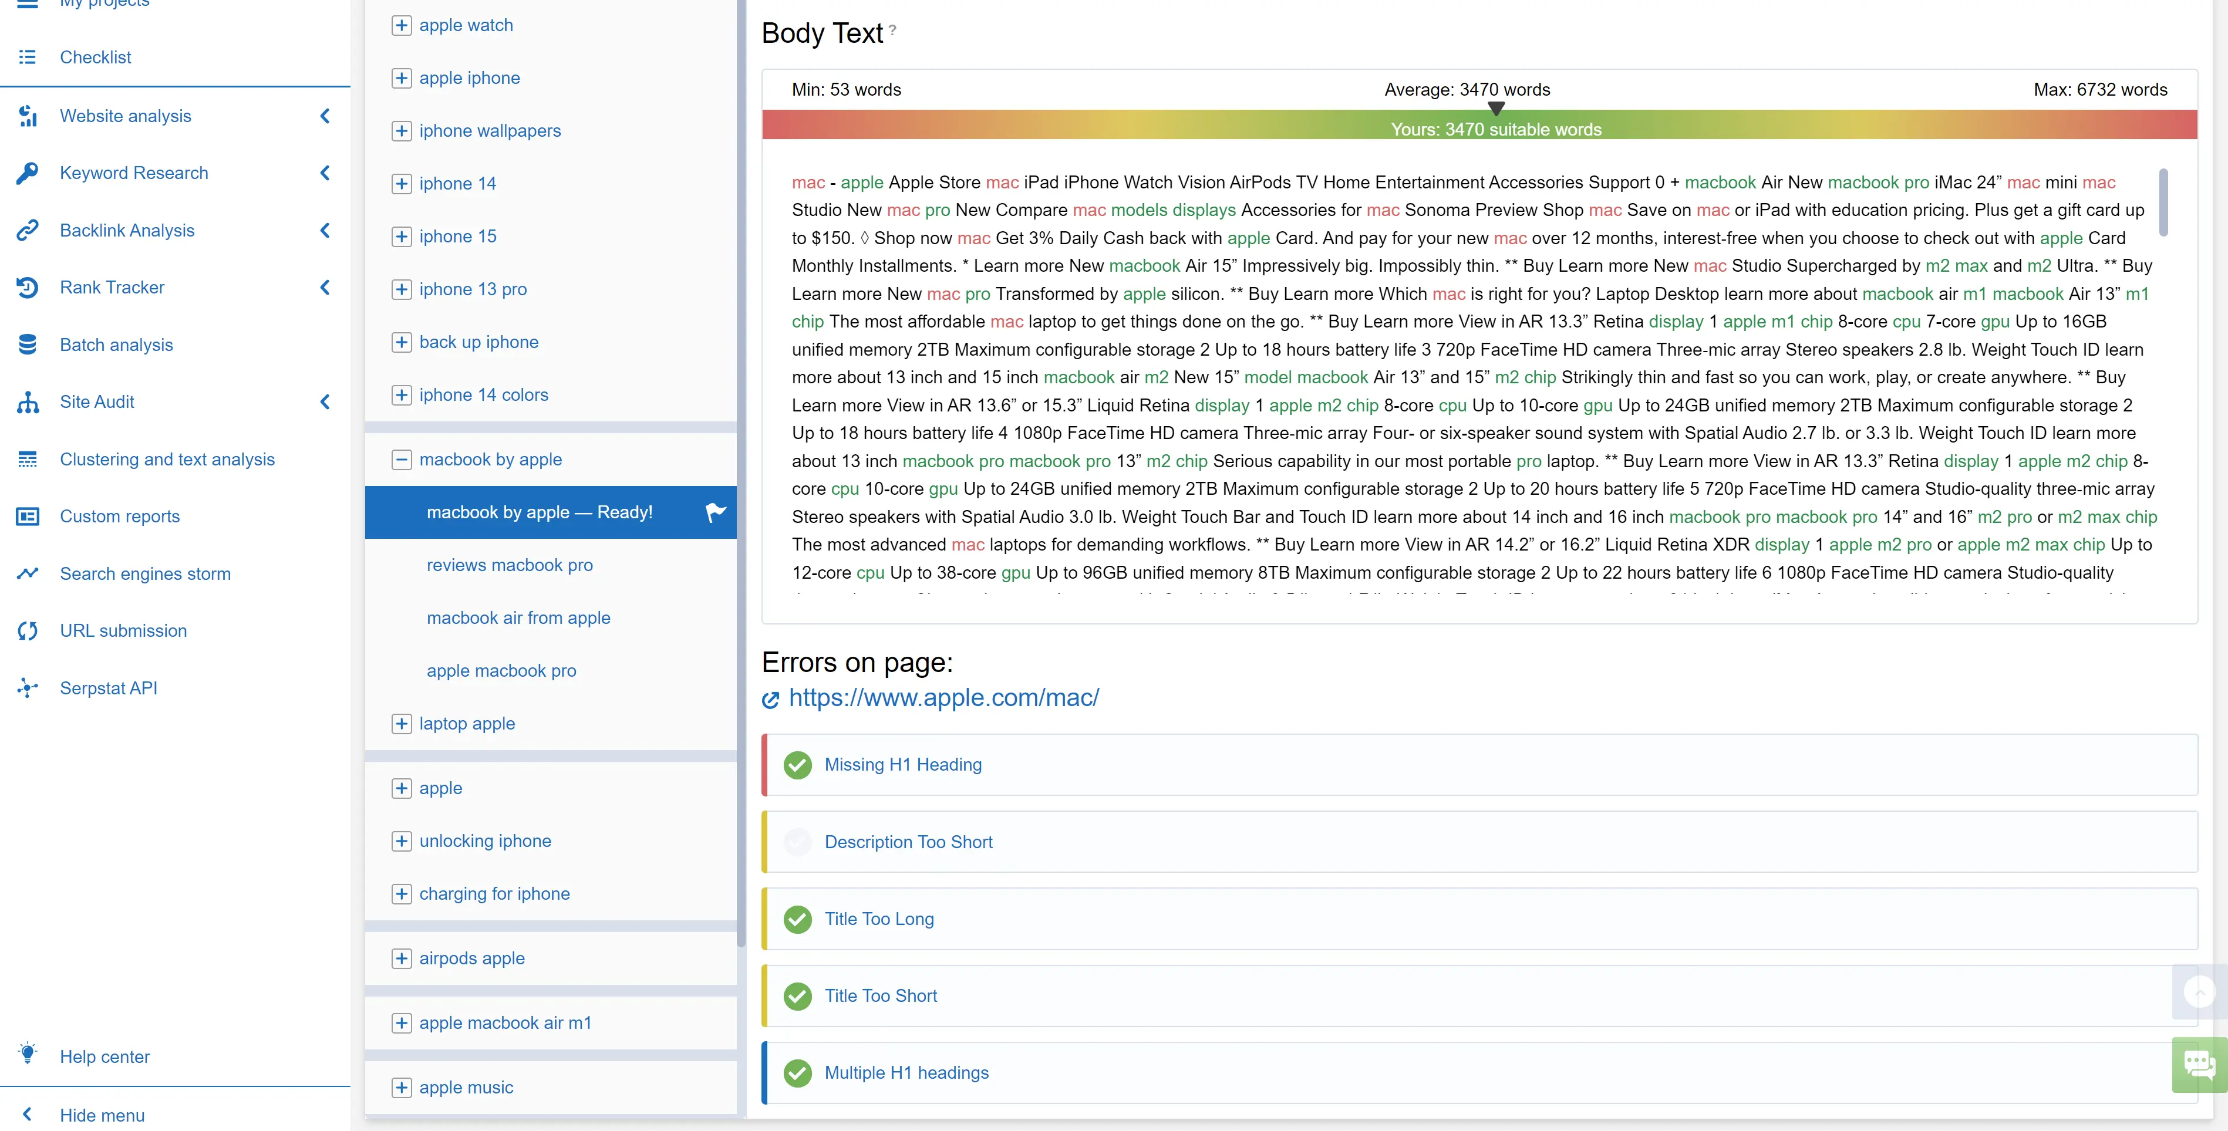
Task: Click the Checklist list icon
Action: point(28,57)
